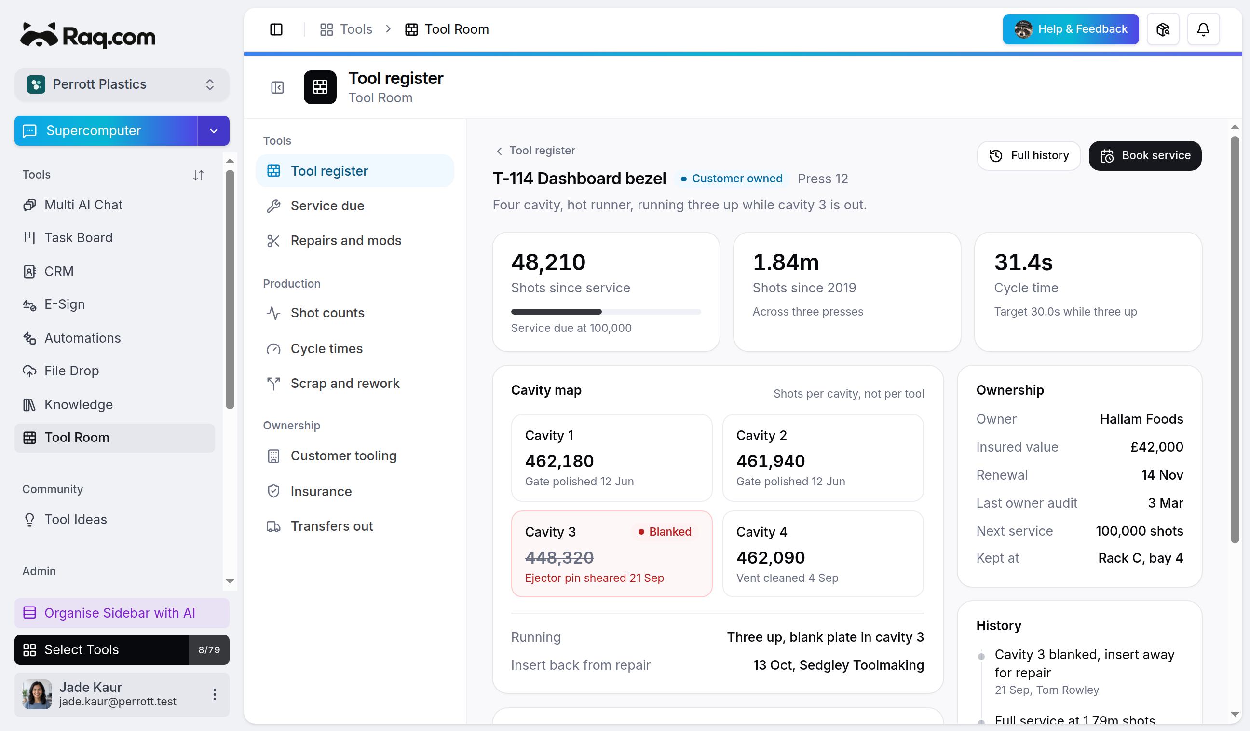
Task: Open the notifications bell
Action: 1202,29
